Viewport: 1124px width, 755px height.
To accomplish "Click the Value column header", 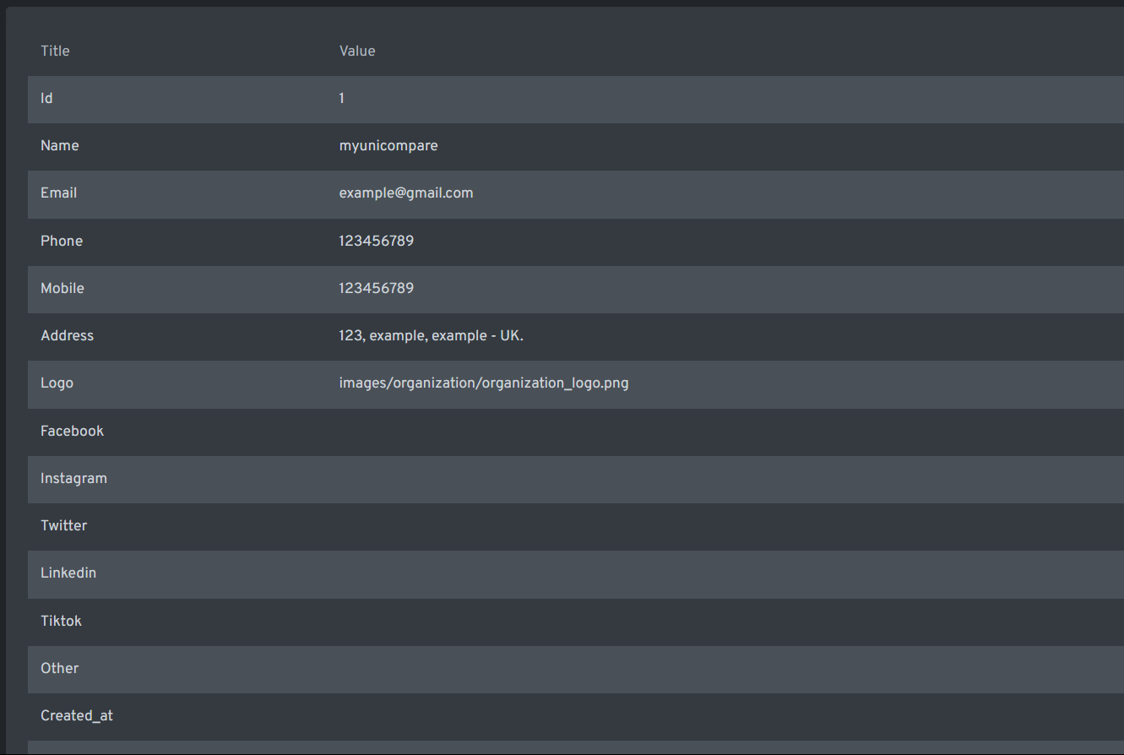I will click(357, 51).
